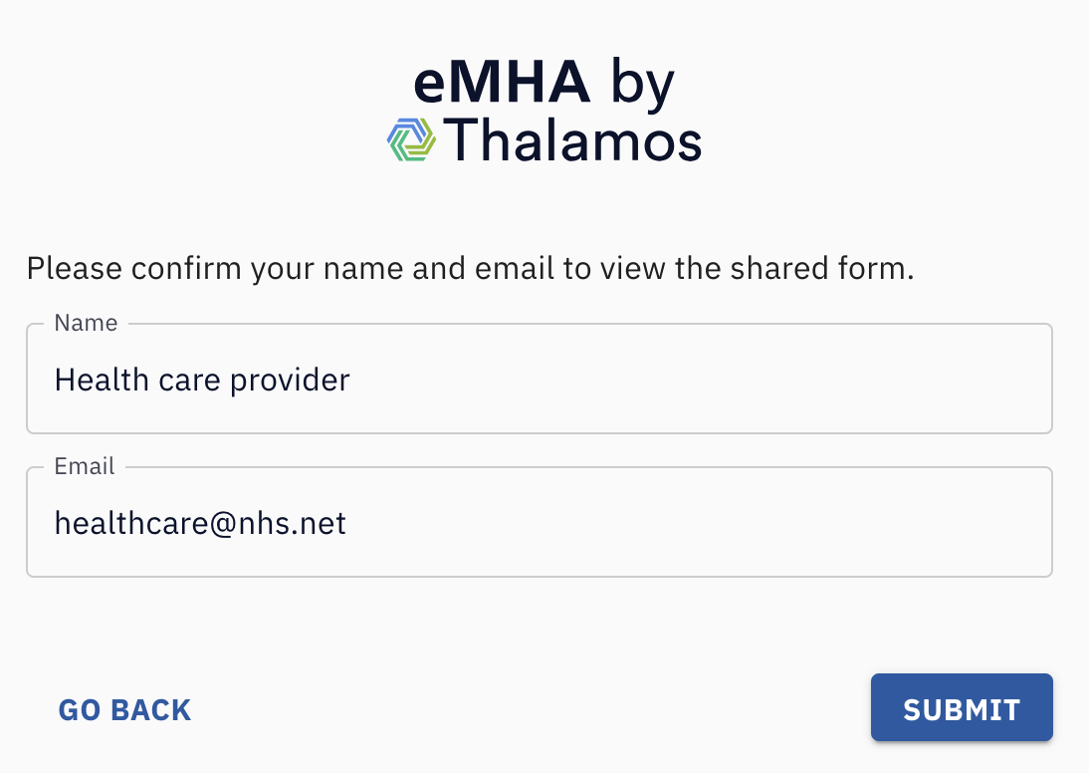The width and height of the screenshot is (1089, 773).
Task: Place cursor after "nhs.net" in Email
Action: pos(347,523)
